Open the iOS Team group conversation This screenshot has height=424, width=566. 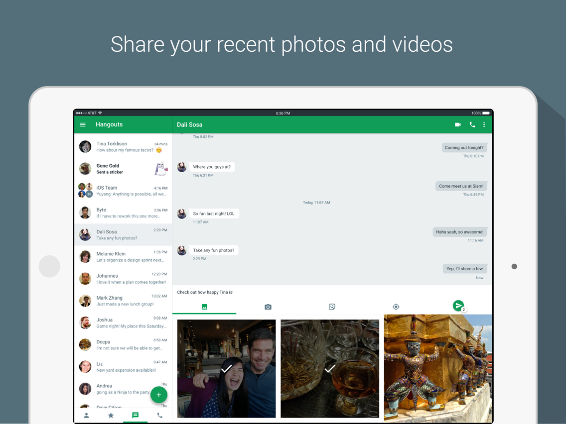tap(123, 191)
